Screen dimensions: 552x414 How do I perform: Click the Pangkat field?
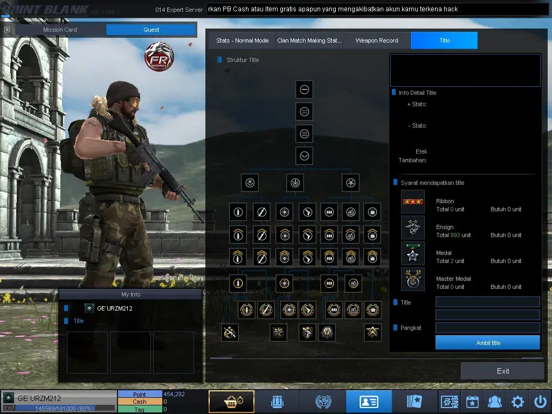(x=487, y=328)
